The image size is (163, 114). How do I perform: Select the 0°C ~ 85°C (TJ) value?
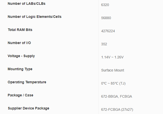113,83
